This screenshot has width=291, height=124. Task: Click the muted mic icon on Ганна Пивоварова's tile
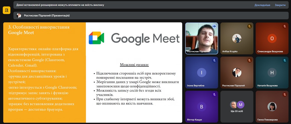pyautogui.click(x=285, y=95)
